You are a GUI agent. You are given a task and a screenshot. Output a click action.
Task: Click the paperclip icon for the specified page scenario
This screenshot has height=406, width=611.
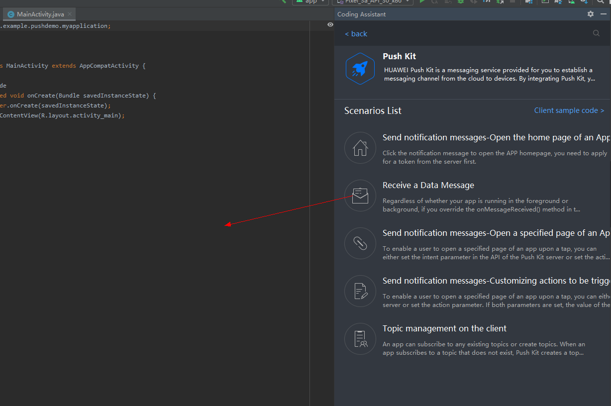point(360,243)
